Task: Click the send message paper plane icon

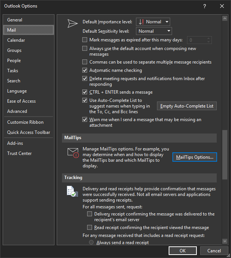Action: [x=72, y=24]
